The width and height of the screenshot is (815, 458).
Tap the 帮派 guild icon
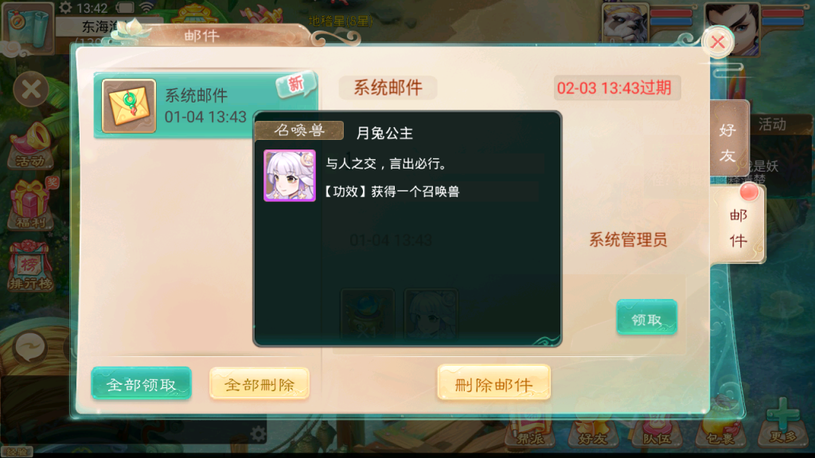coord(530,429)
